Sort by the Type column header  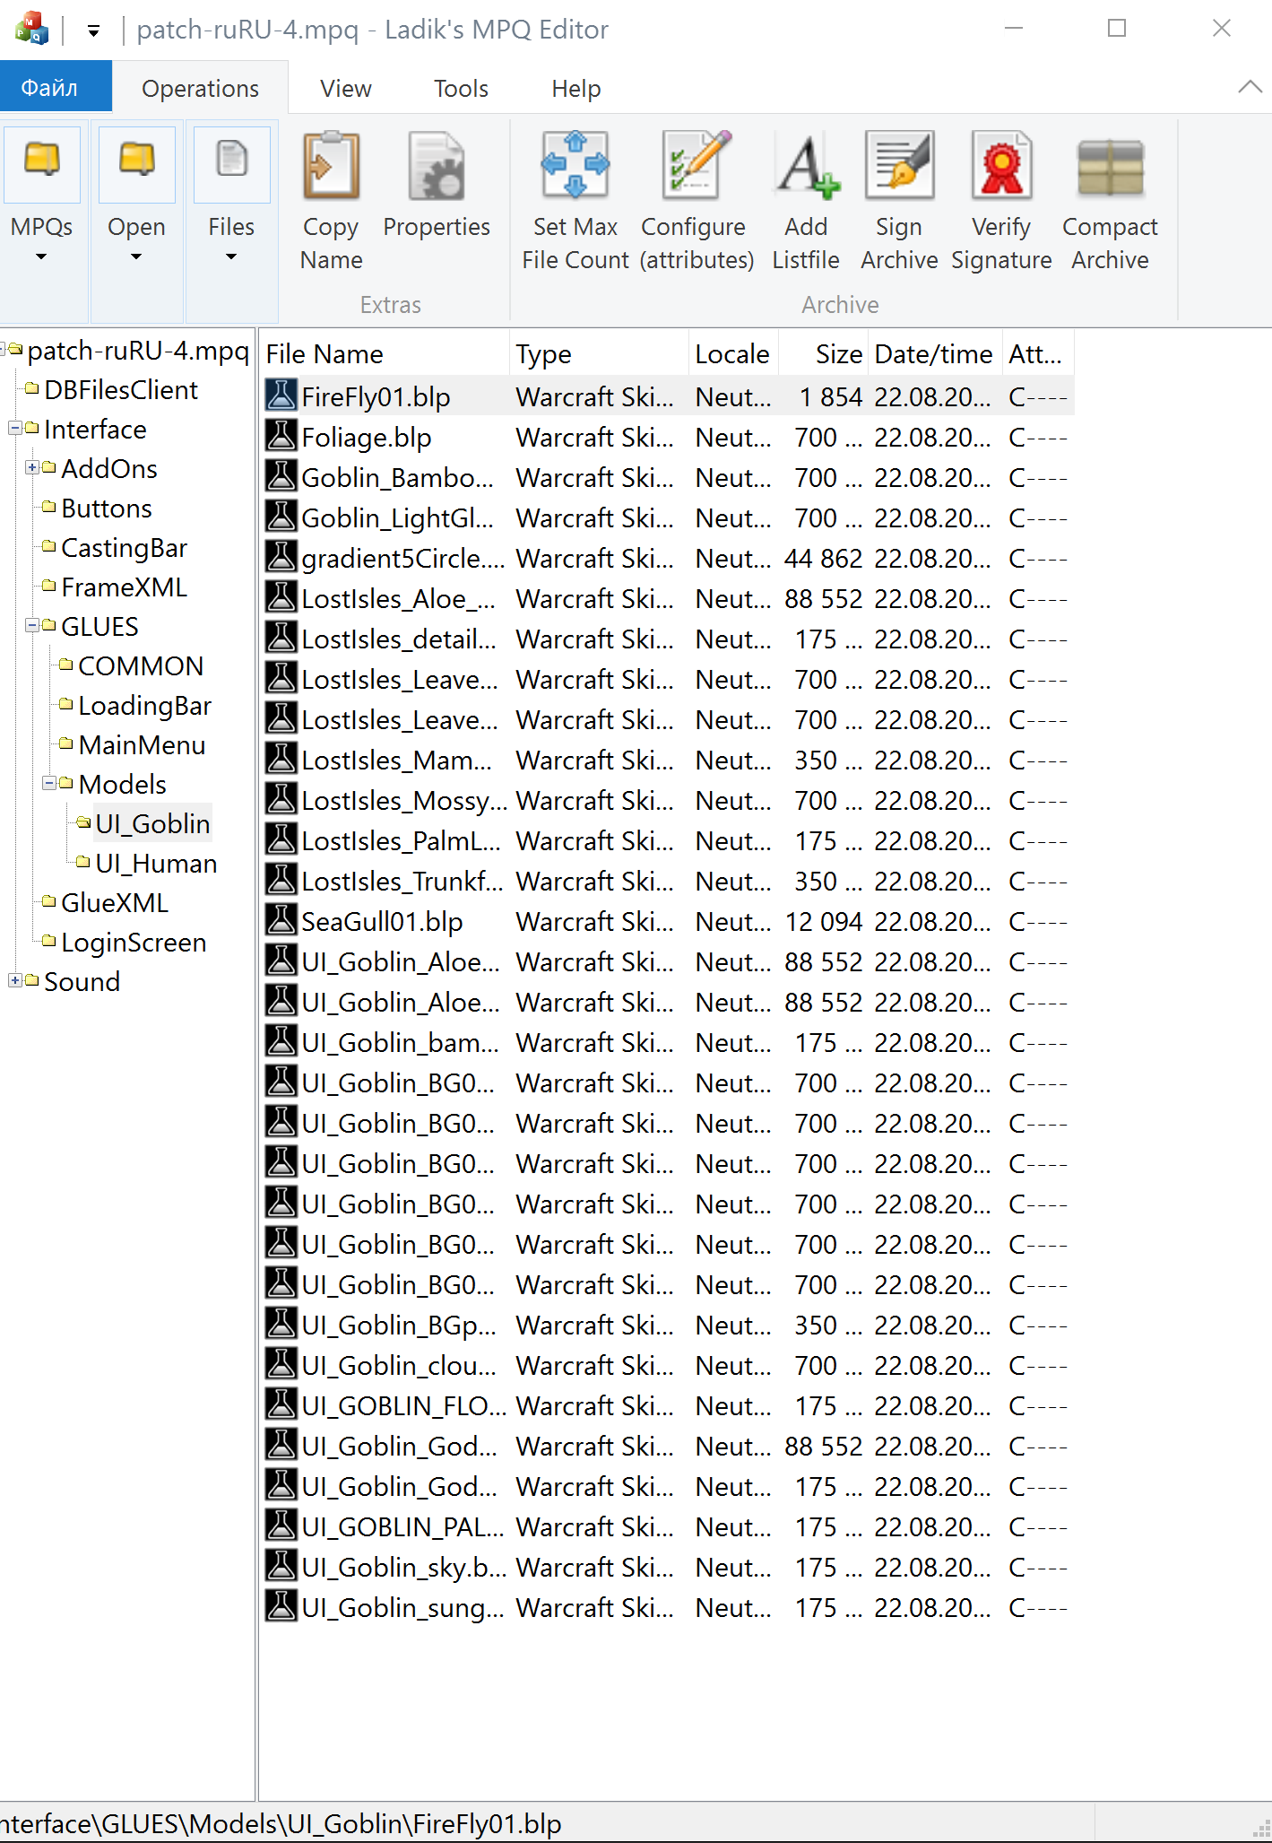click(599, 353)
